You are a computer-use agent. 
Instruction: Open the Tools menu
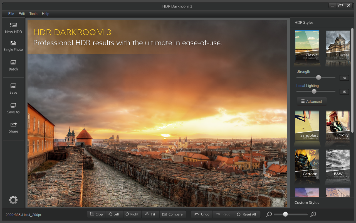pos(33,14)
